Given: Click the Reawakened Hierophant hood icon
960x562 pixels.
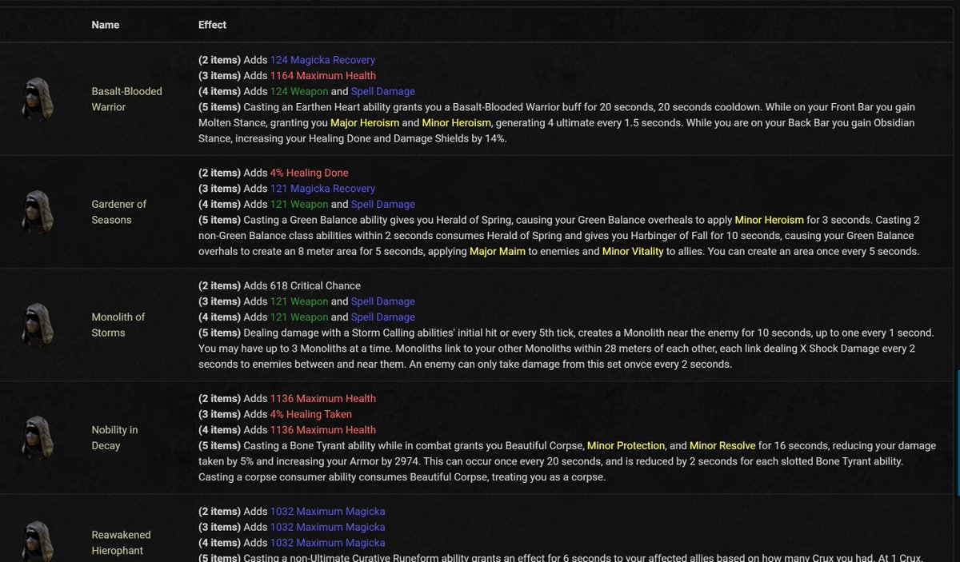Looking at the screenshot, I should (38, 542).
